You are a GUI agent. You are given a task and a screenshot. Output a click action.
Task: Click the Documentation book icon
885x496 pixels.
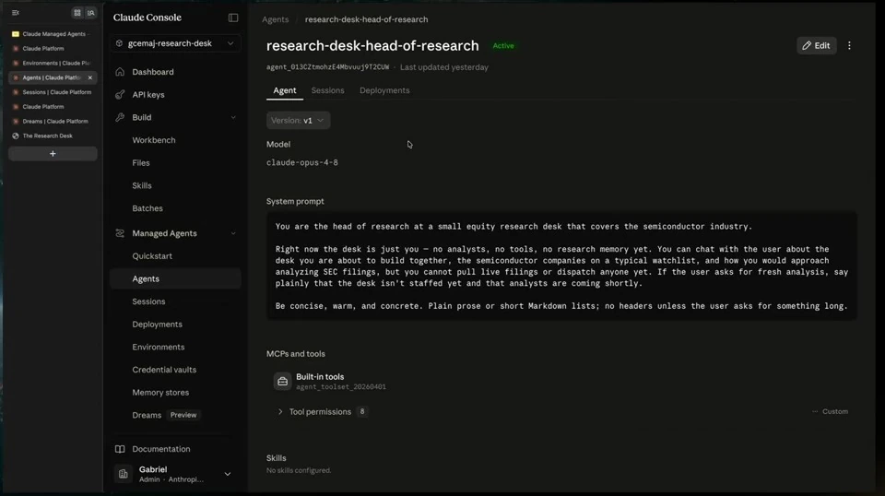coord(120,449)
